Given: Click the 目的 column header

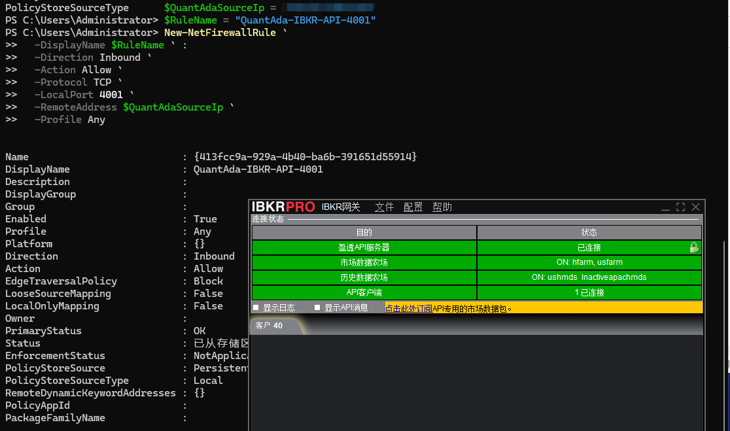Looking at the screenshot, I should coord(364,232).
